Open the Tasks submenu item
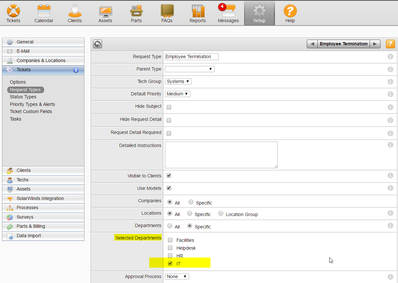398x283 pixels. (x=15, y=119)
